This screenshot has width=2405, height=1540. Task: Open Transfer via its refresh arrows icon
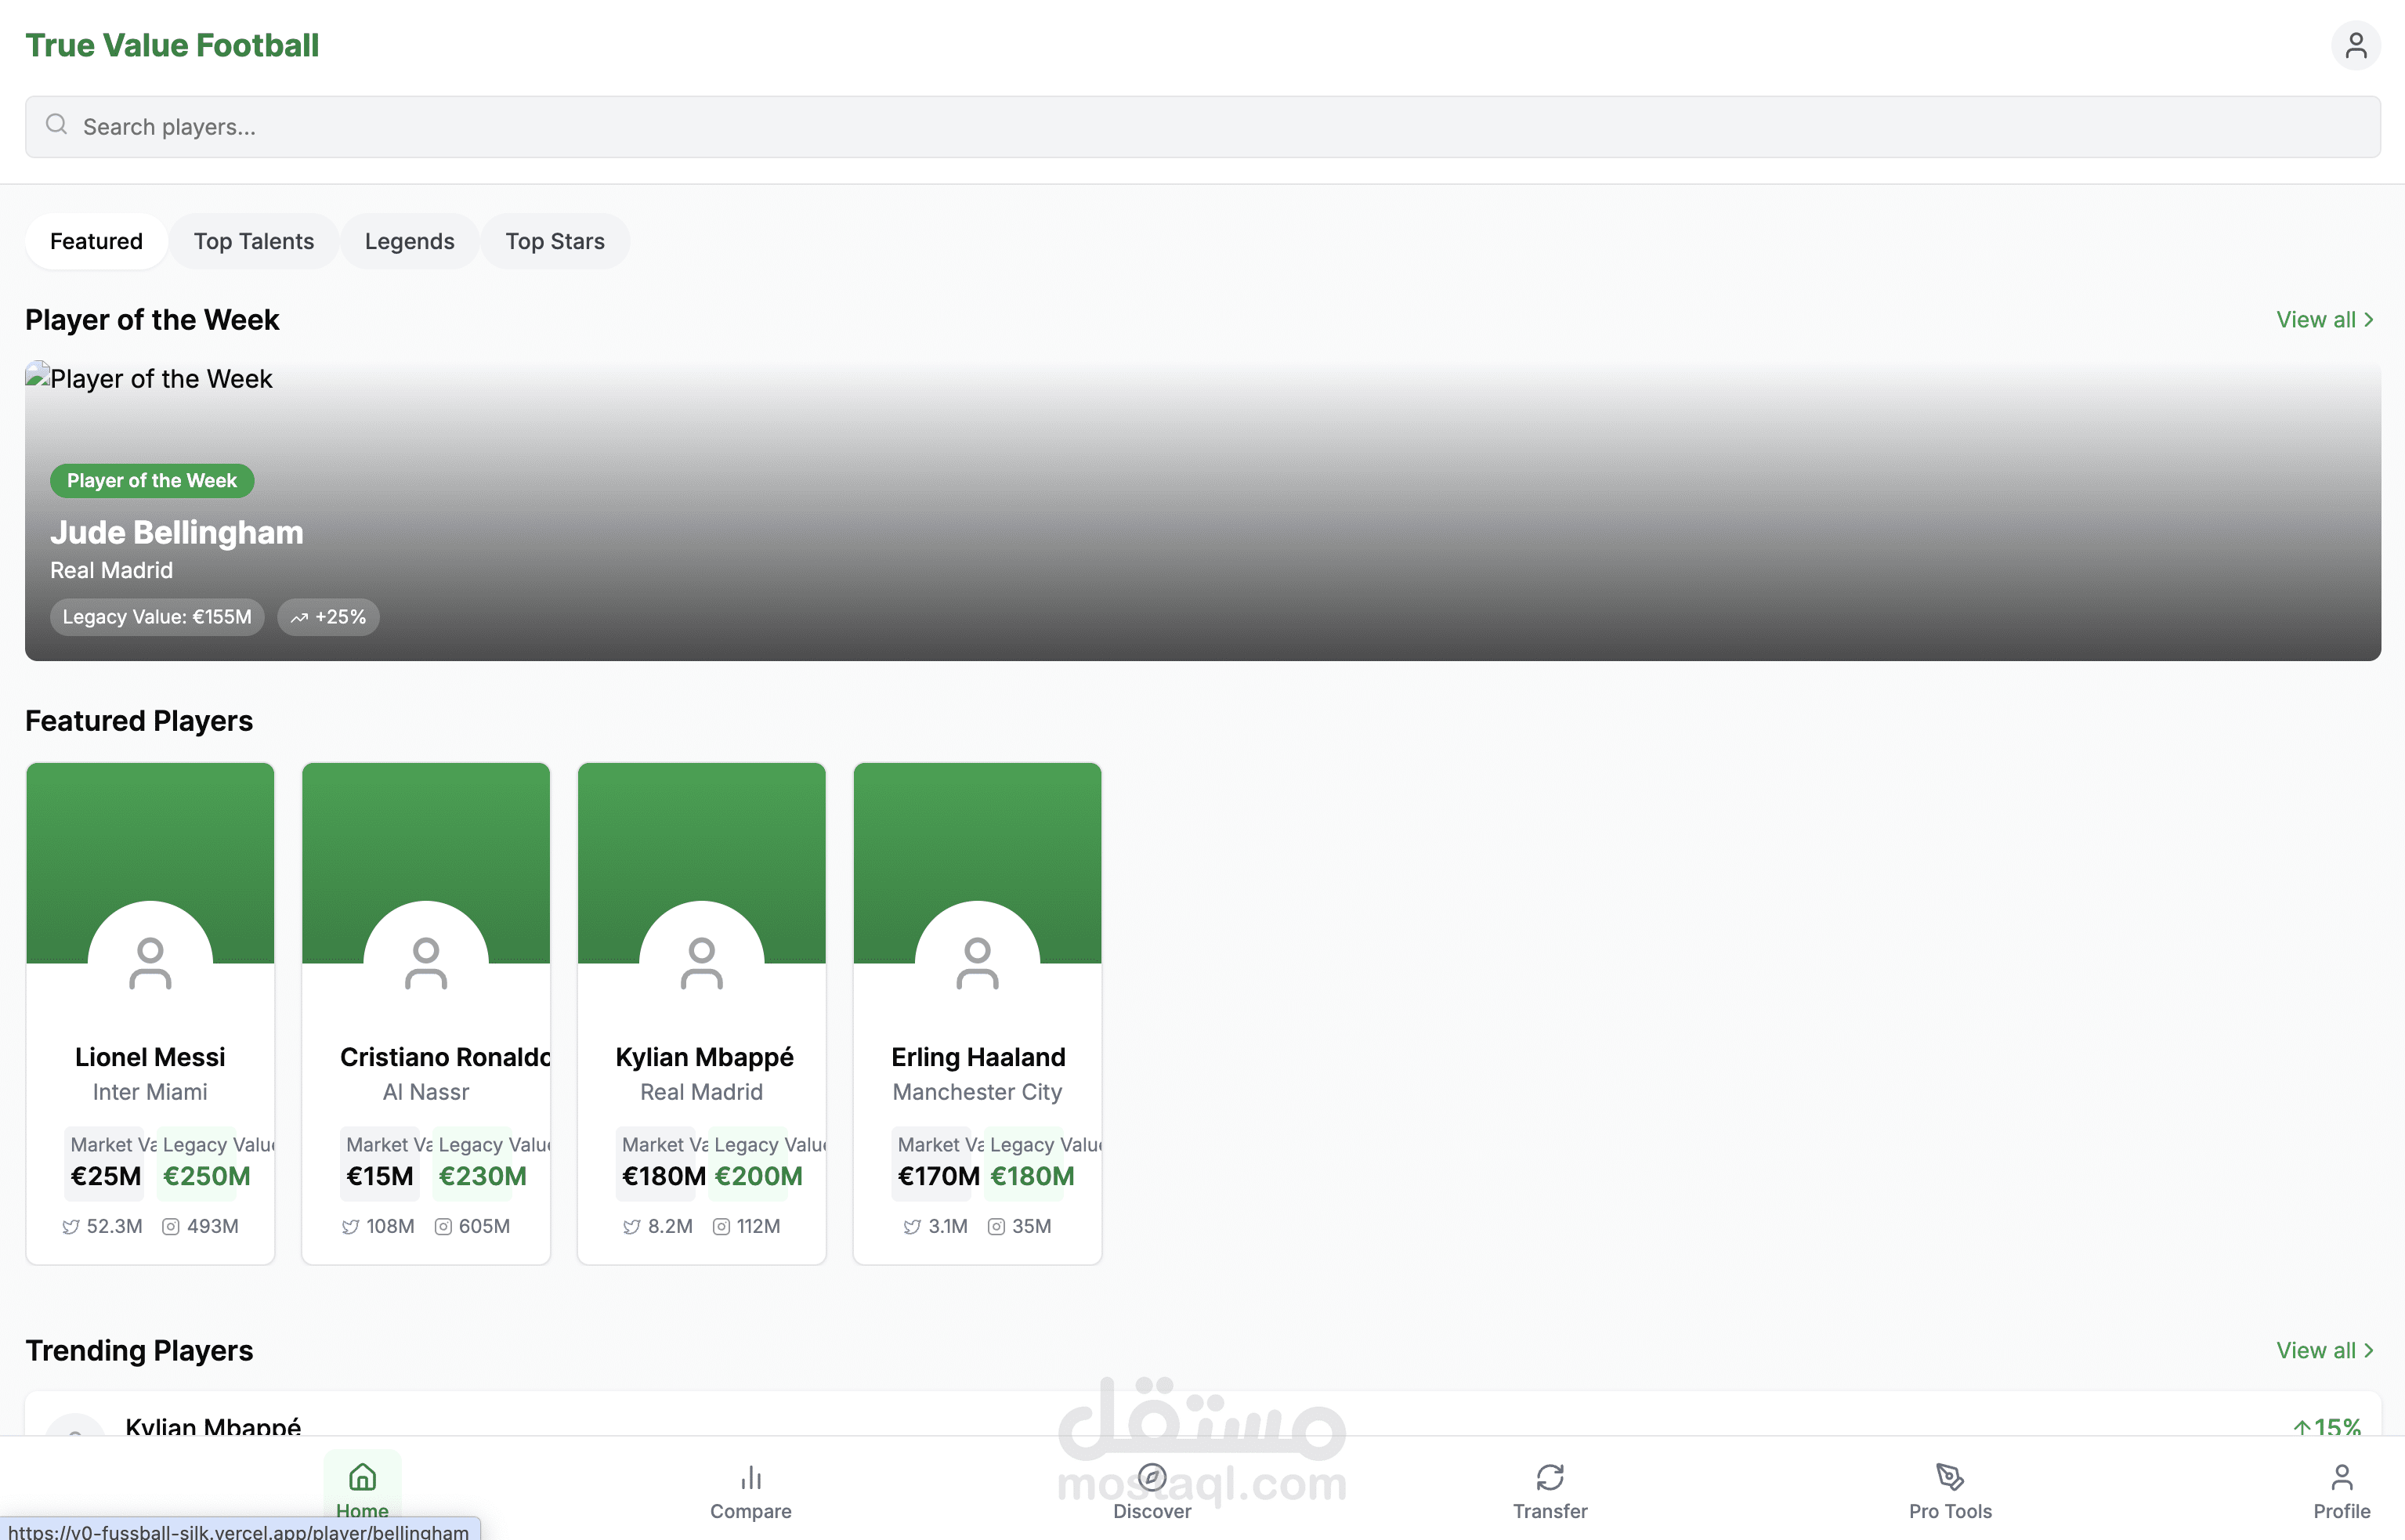click(x=1550, y=1477)
